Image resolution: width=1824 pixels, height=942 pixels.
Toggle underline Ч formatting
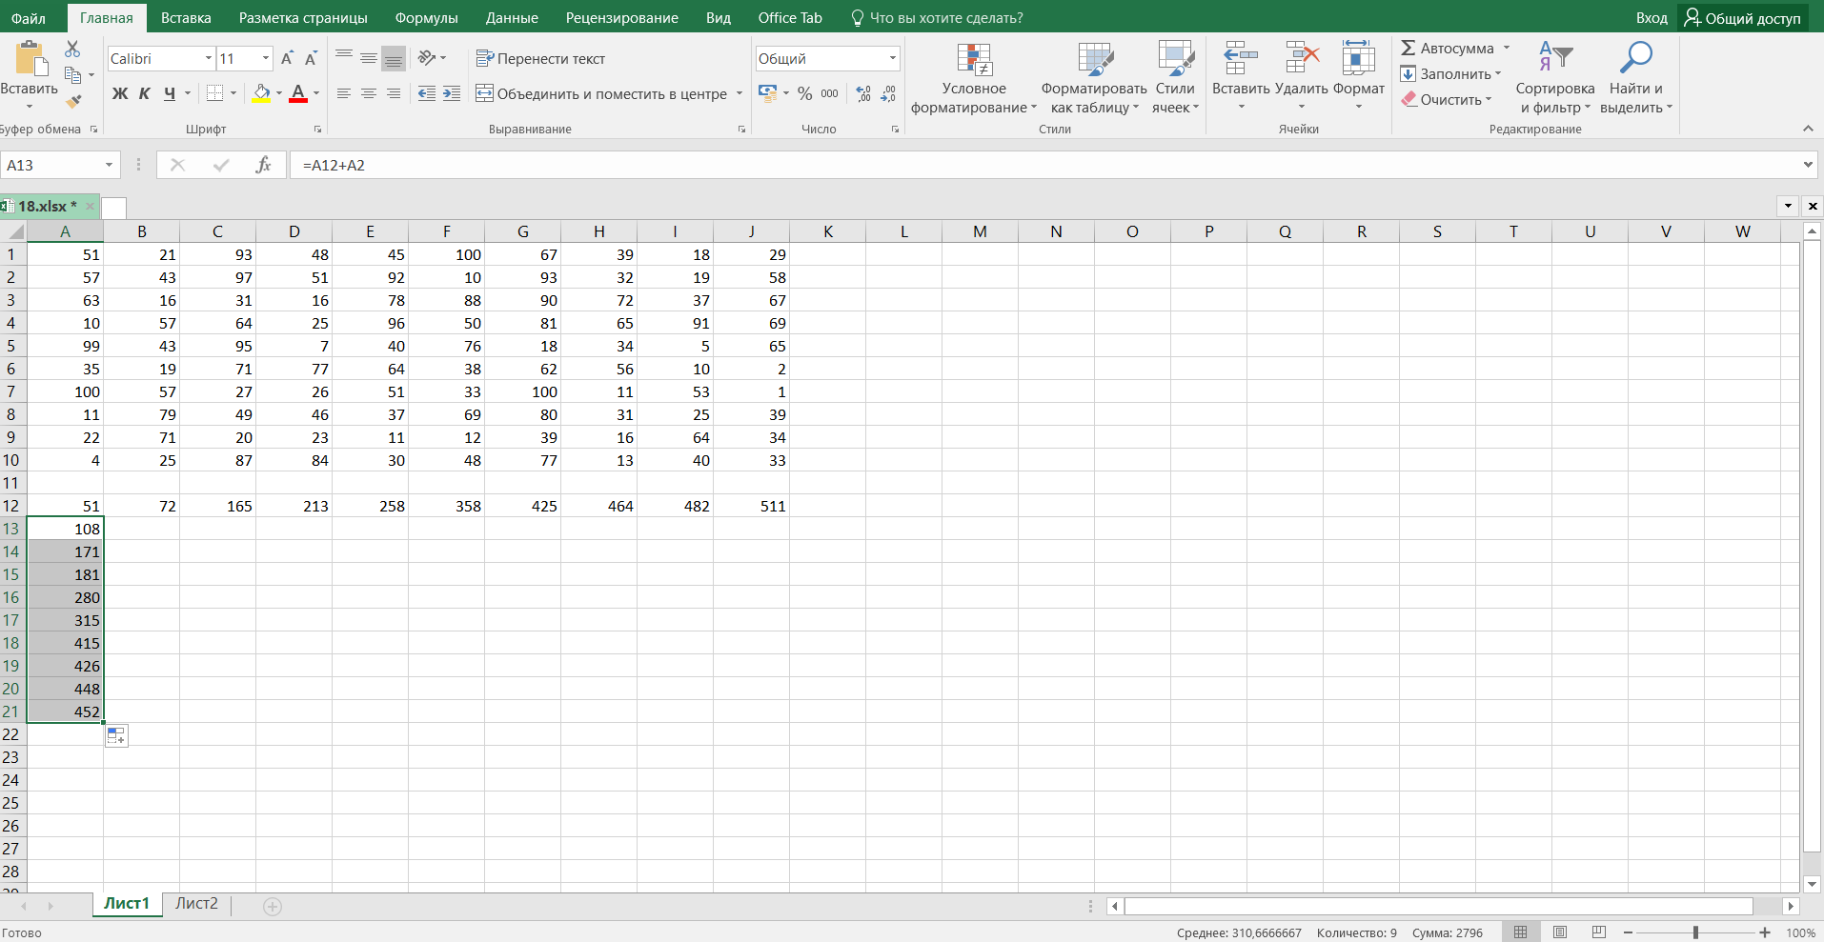(170, 93)
